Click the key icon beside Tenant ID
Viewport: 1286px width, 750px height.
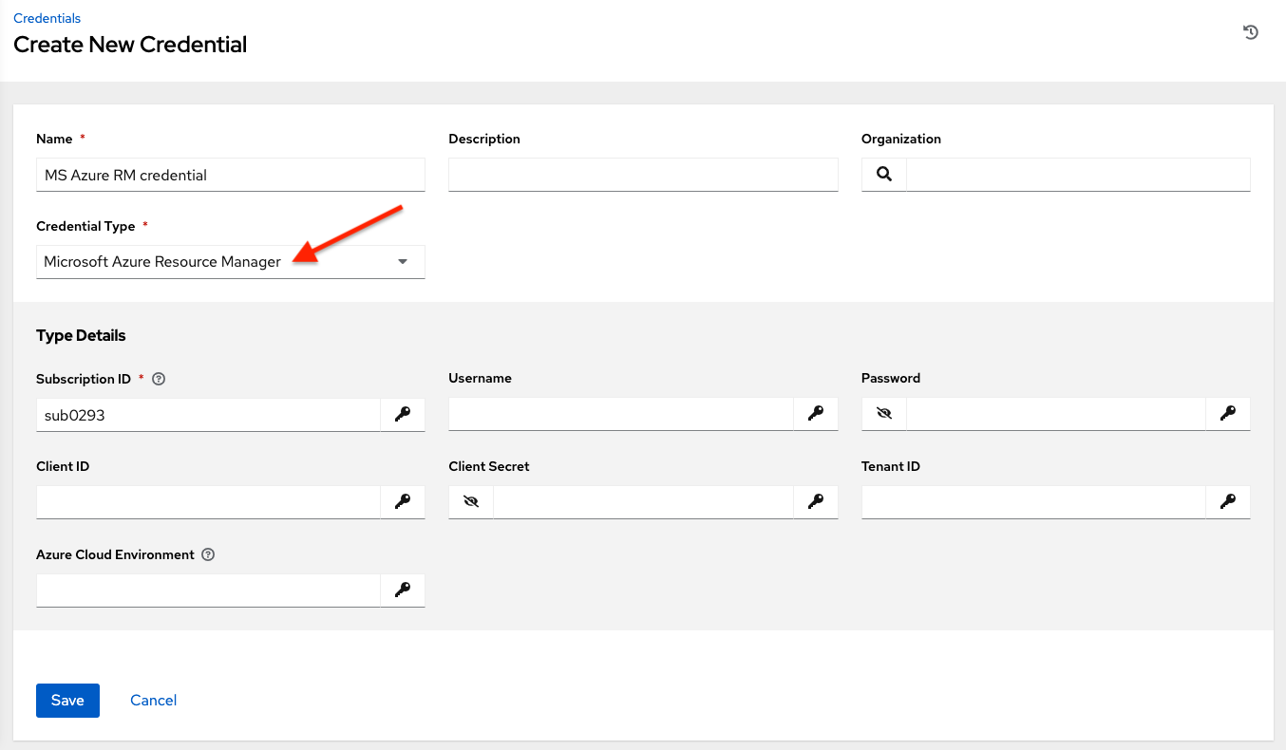(1228, 501)
